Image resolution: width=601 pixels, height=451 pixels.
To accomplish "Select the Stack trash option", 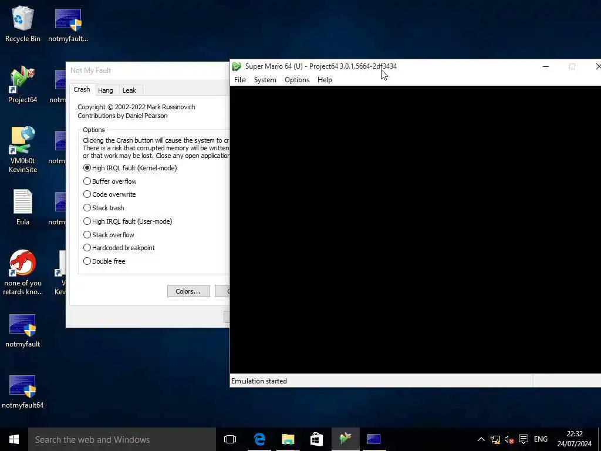I will [103, 208].
